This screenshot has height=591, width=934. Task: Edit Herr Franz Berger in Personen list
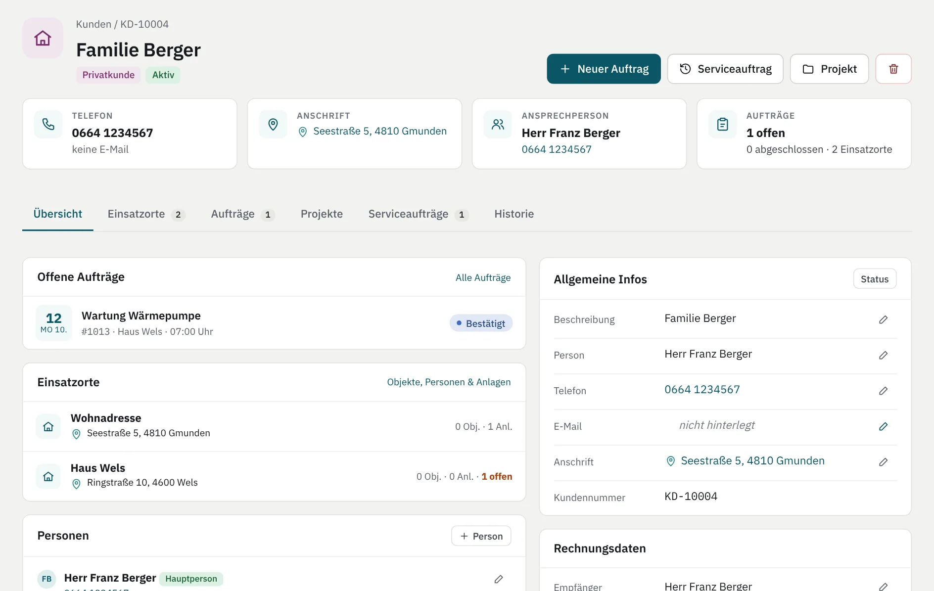[x=499, y=579]
